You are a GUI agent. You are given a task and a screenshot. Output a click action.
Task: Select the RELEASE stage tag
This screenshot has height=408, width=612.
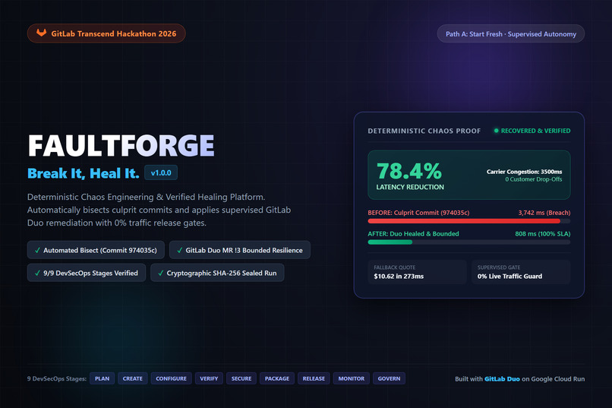pyautogui.click(x=314, y=378)
